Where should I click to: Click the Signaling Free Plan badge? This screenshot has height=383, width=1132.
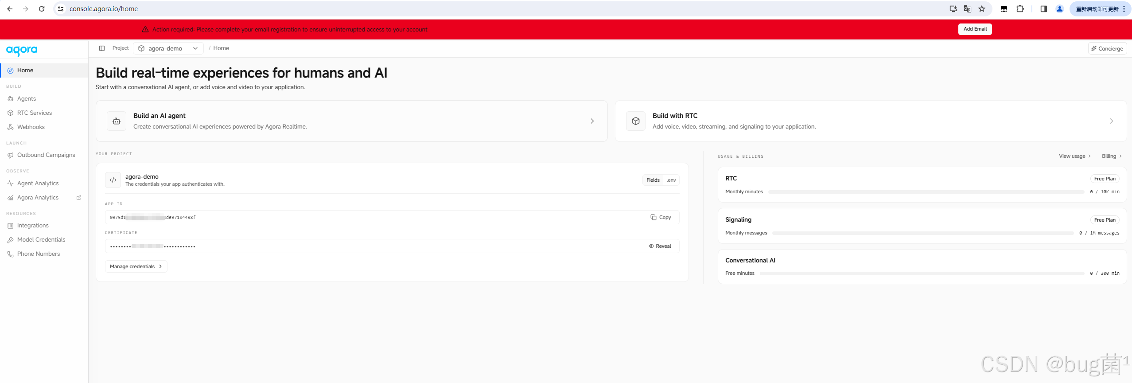coord(1105,220)
